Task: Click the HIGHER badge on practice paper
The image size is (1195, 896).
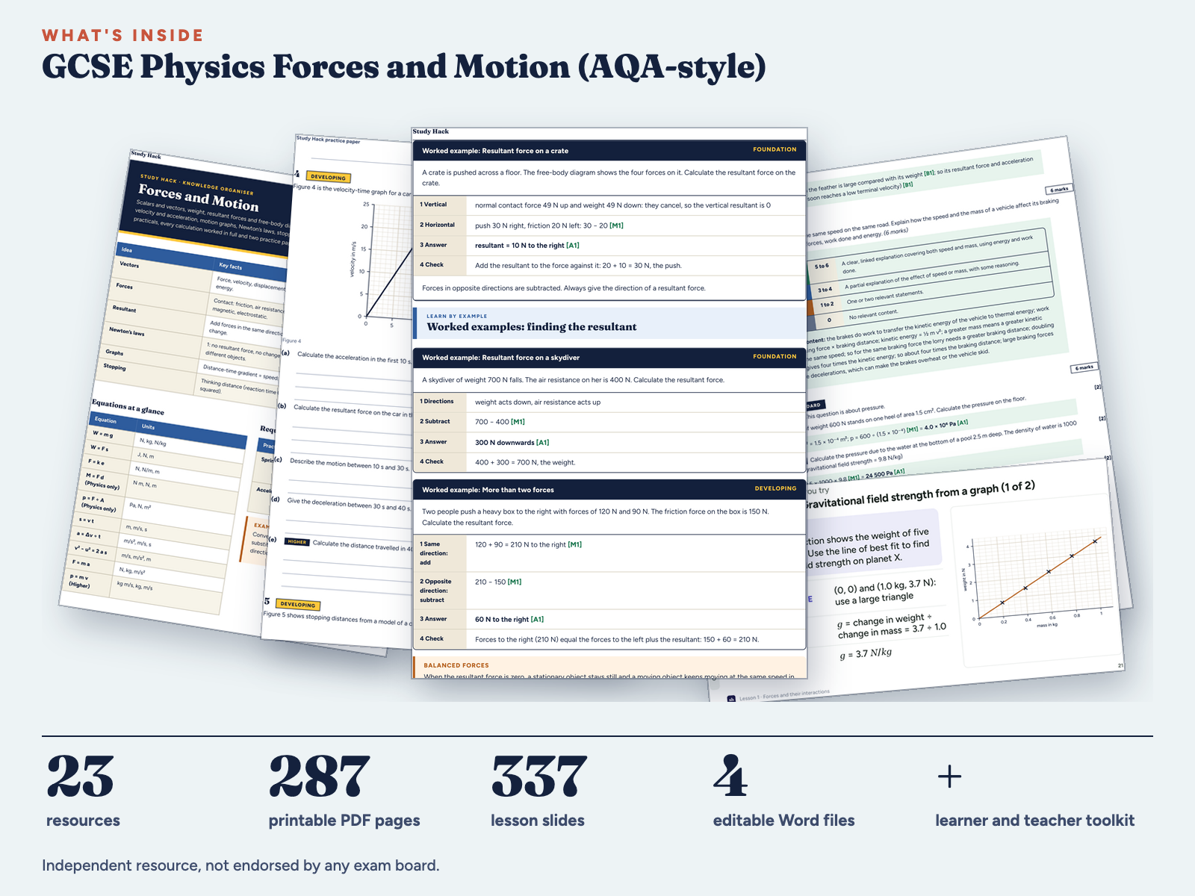Action: coord(297,542)
